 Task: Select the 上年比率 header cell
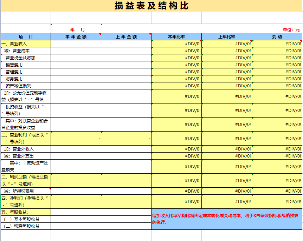pos(227,35)
